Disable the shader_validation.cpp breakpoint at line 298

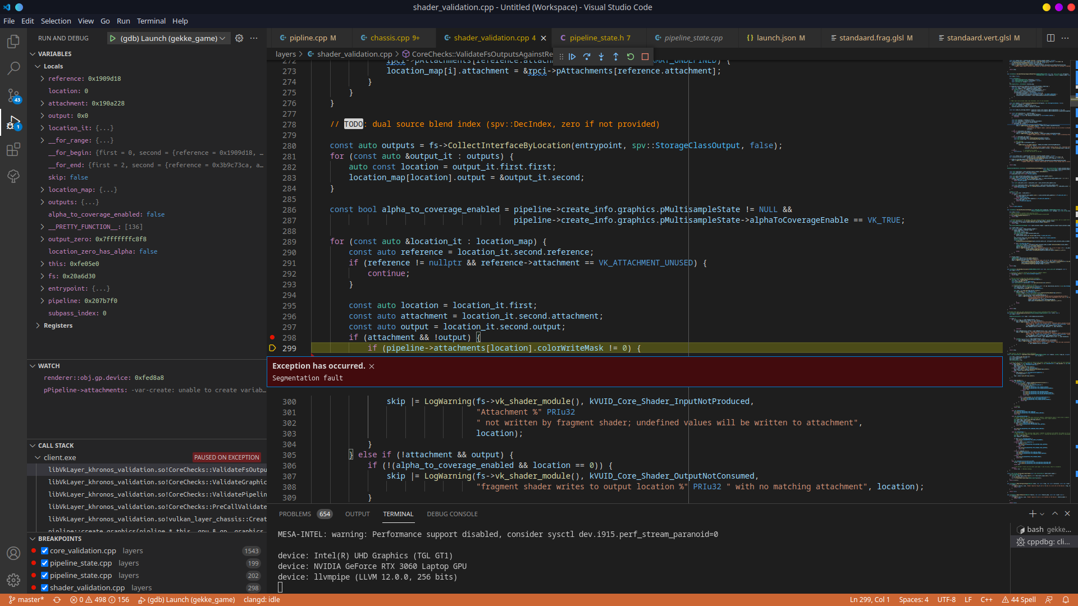point(44,587)
